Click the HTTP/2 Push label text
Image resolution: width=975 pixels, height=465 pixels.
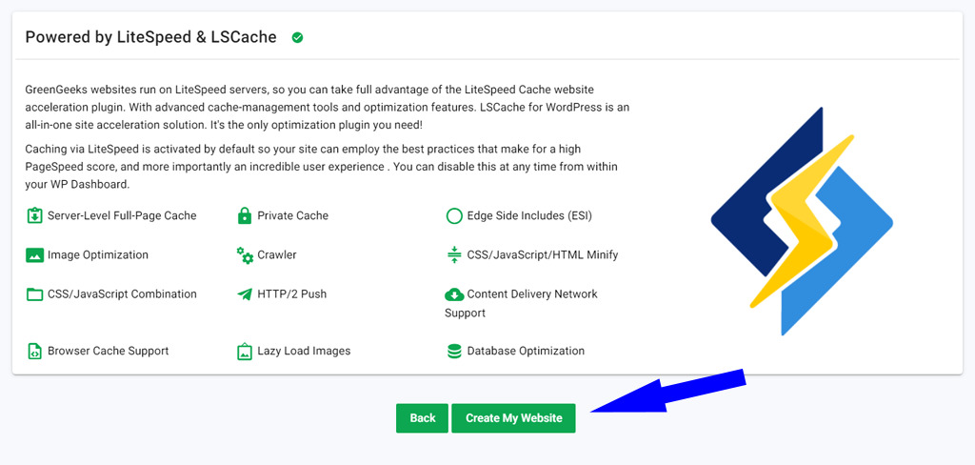[x=291, y=294]
